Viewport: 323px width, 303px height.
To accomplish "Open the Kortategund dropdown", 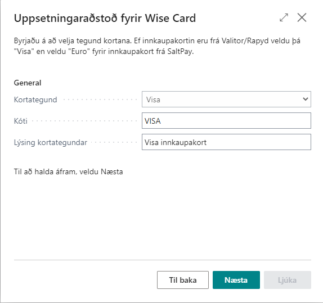I will (x=226, y=100).
